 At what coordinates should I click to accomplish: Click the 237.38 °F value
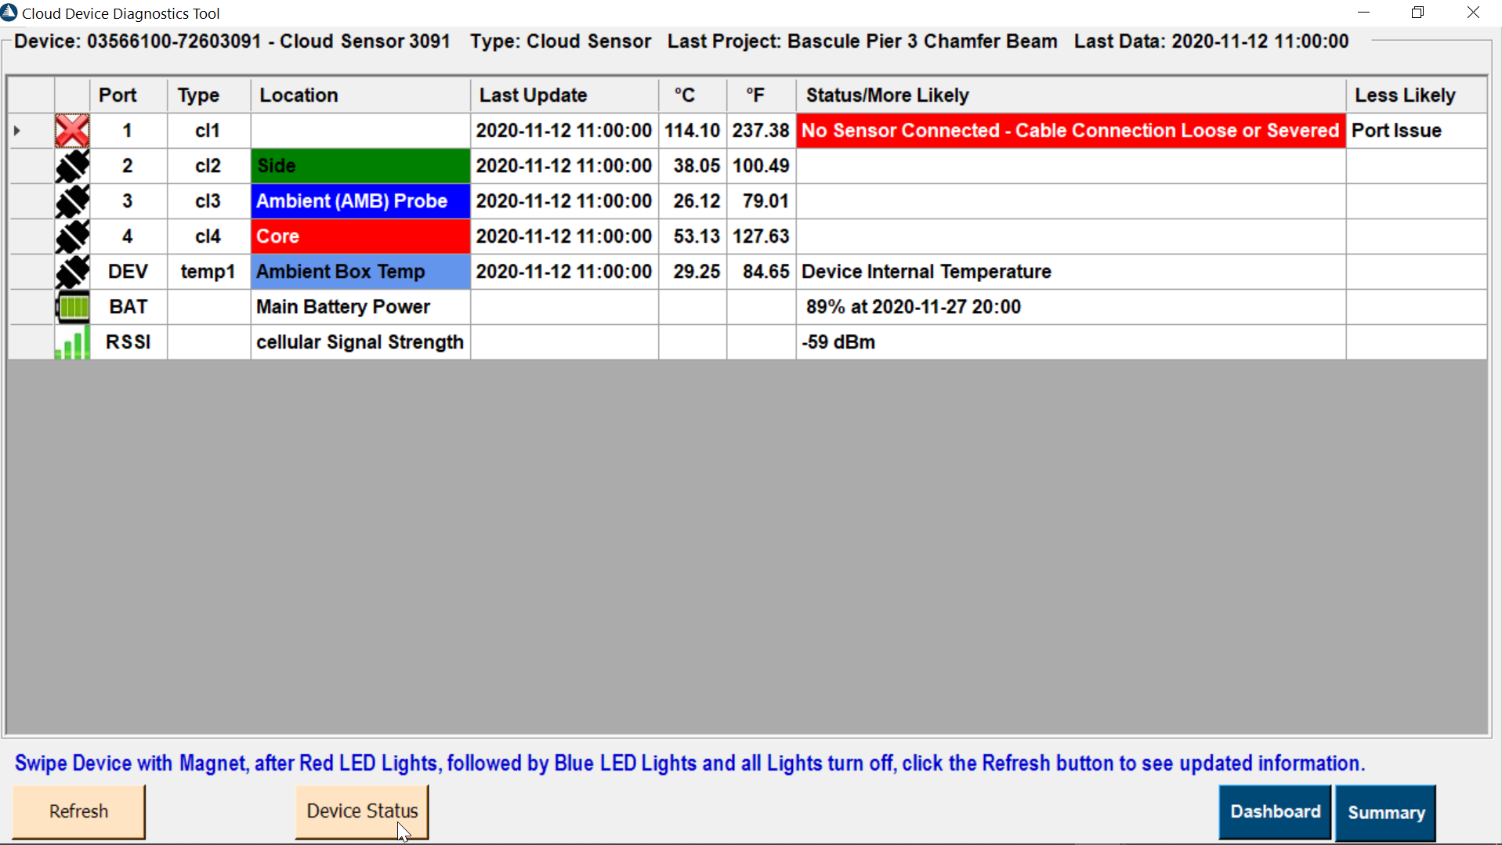(x=761, y=131)
